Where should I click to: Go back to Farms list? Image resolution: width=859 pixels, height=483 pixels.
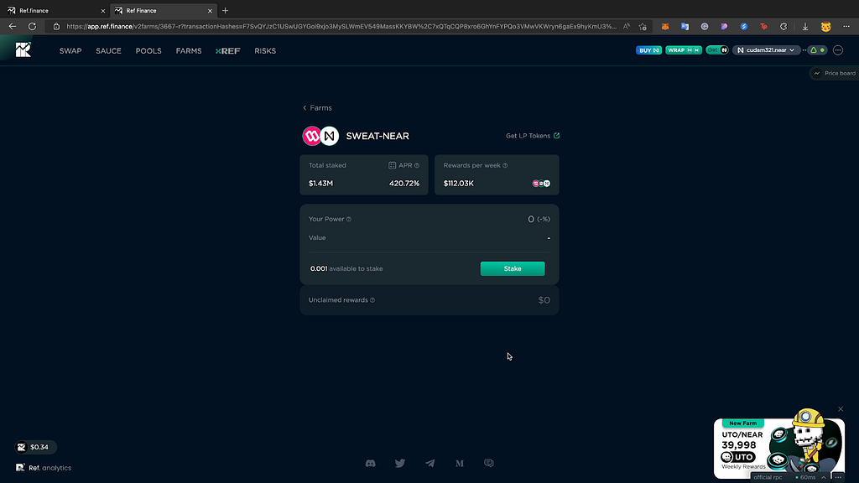[317, 108]
